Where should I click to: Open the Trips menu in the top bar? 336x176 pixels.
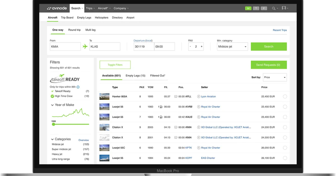(90, 8)
